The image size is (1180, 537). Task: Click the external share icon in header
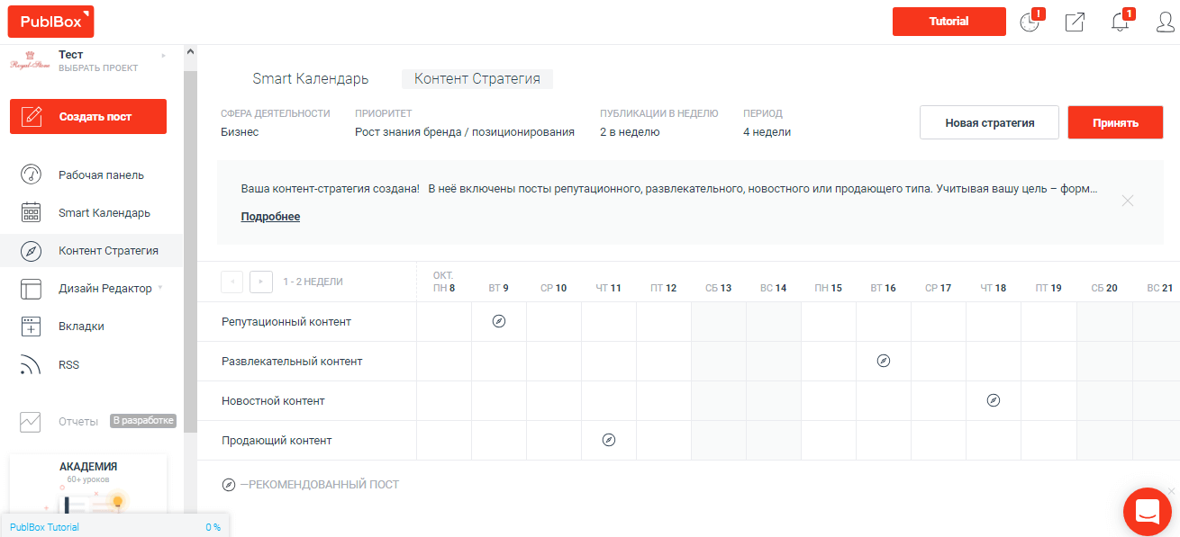coord(1075,22)
